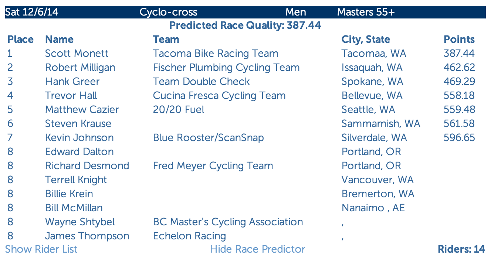
Task: Click the City, State column header
Action: [366, 40]
